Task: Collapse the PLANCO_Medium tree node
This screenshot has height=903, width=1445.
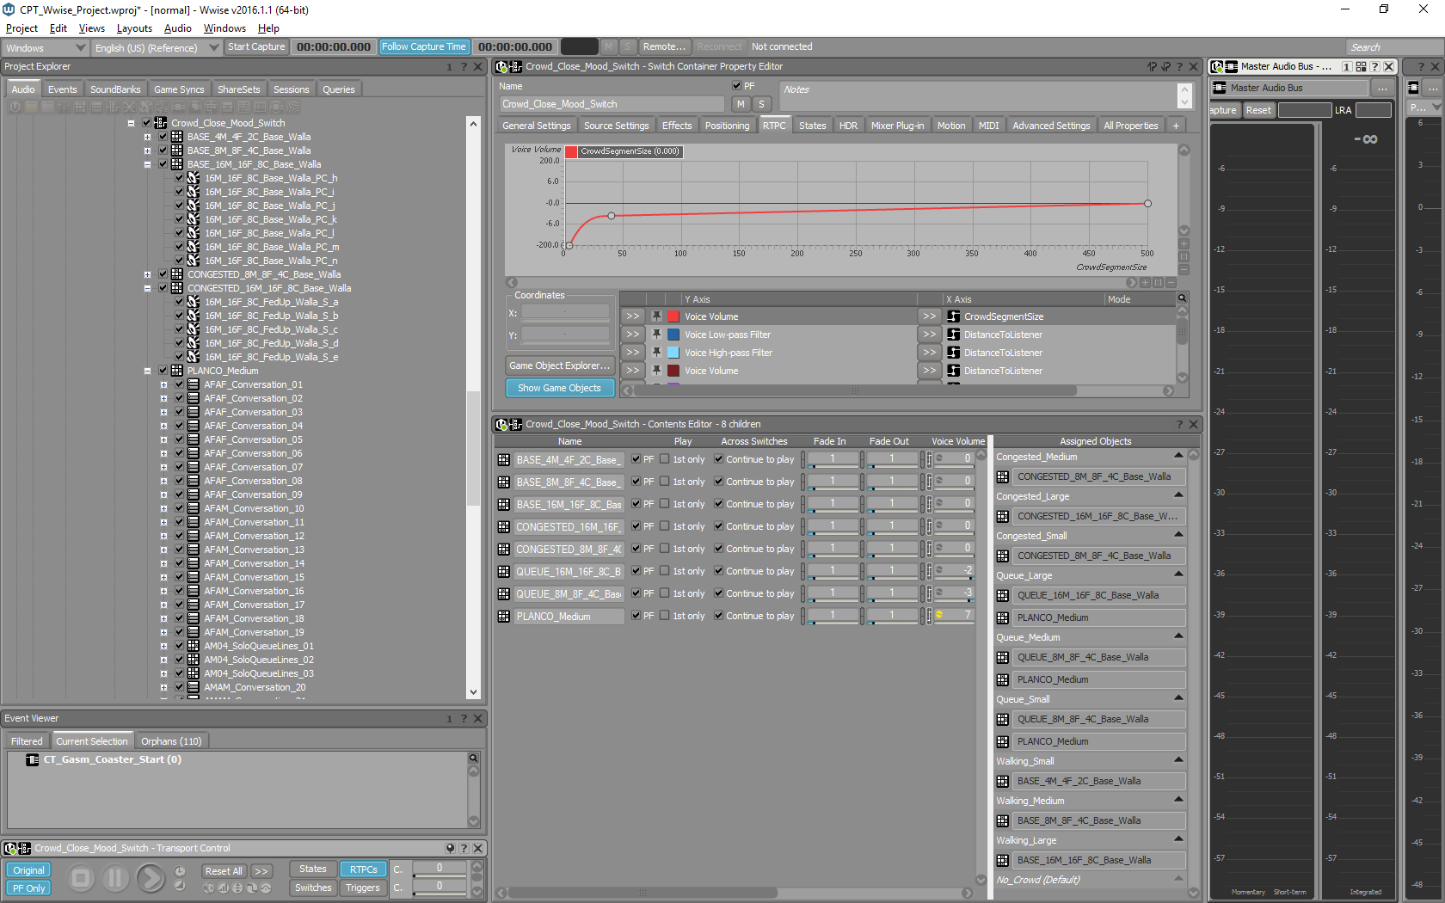Action: 147,371
